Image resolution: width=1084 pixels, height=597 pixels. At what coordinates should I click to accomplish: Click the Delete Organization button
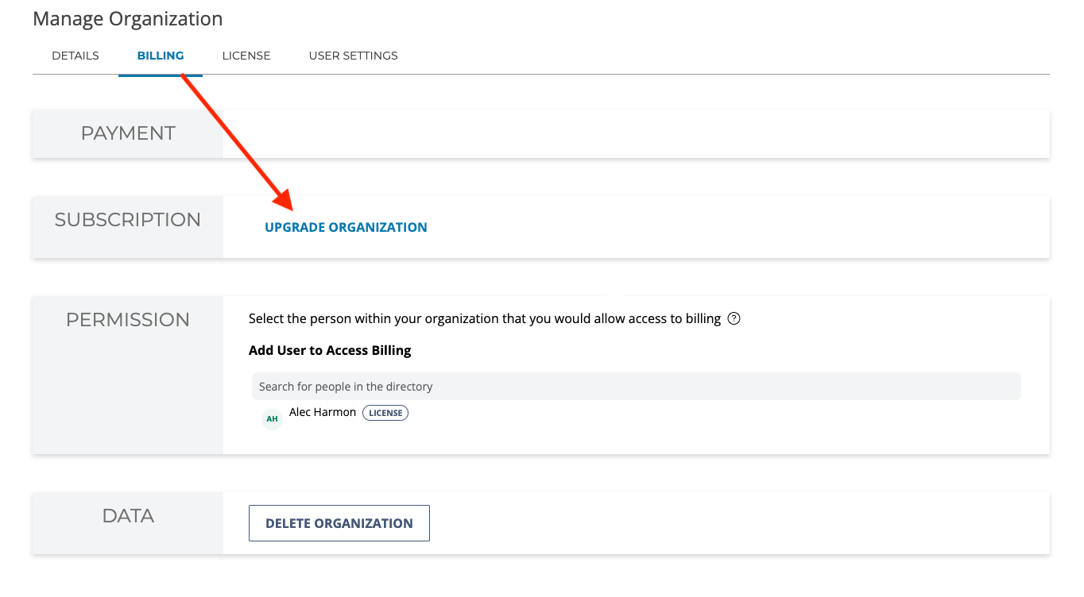tap(339, 523)
